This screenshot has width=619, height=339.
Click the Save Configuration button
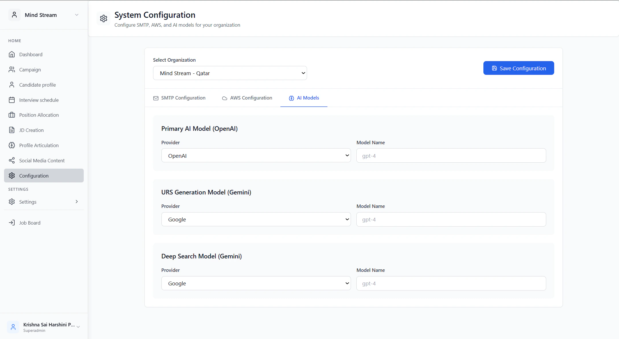pos(518,68)
